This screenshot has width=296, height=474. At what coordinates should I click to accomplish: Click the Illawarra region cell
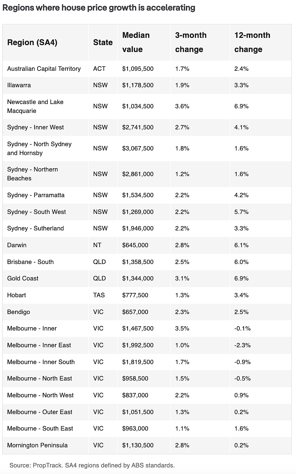coord(19,85)
